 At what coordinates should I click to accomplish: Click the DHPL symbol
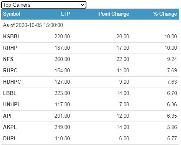(10, 138)
